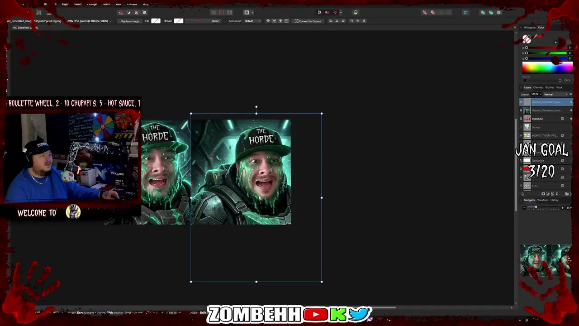Open the Auto-select Default dropdown
The width and height of the screenshot is (579, 326).
(x=252, y=21)
